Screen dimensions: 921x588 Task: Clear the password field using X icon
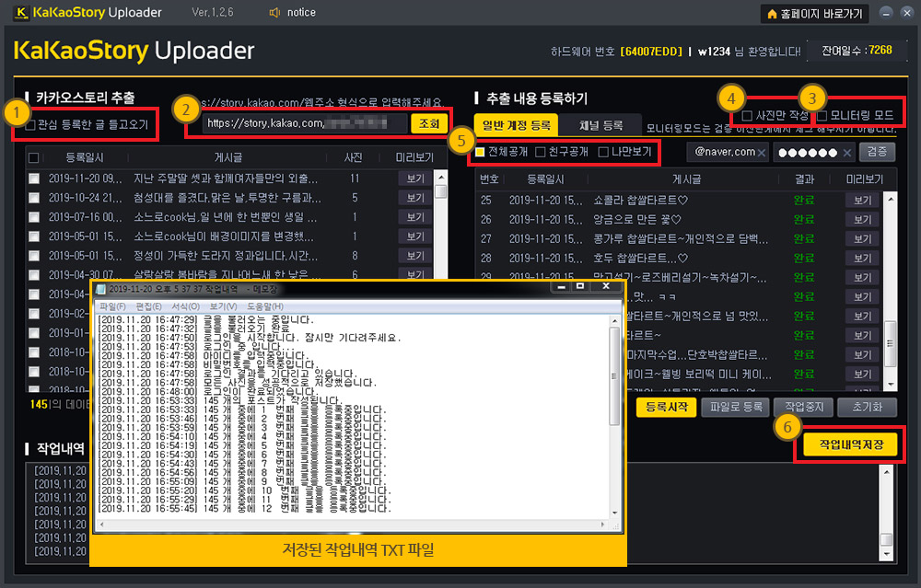(x=846, y=152)
